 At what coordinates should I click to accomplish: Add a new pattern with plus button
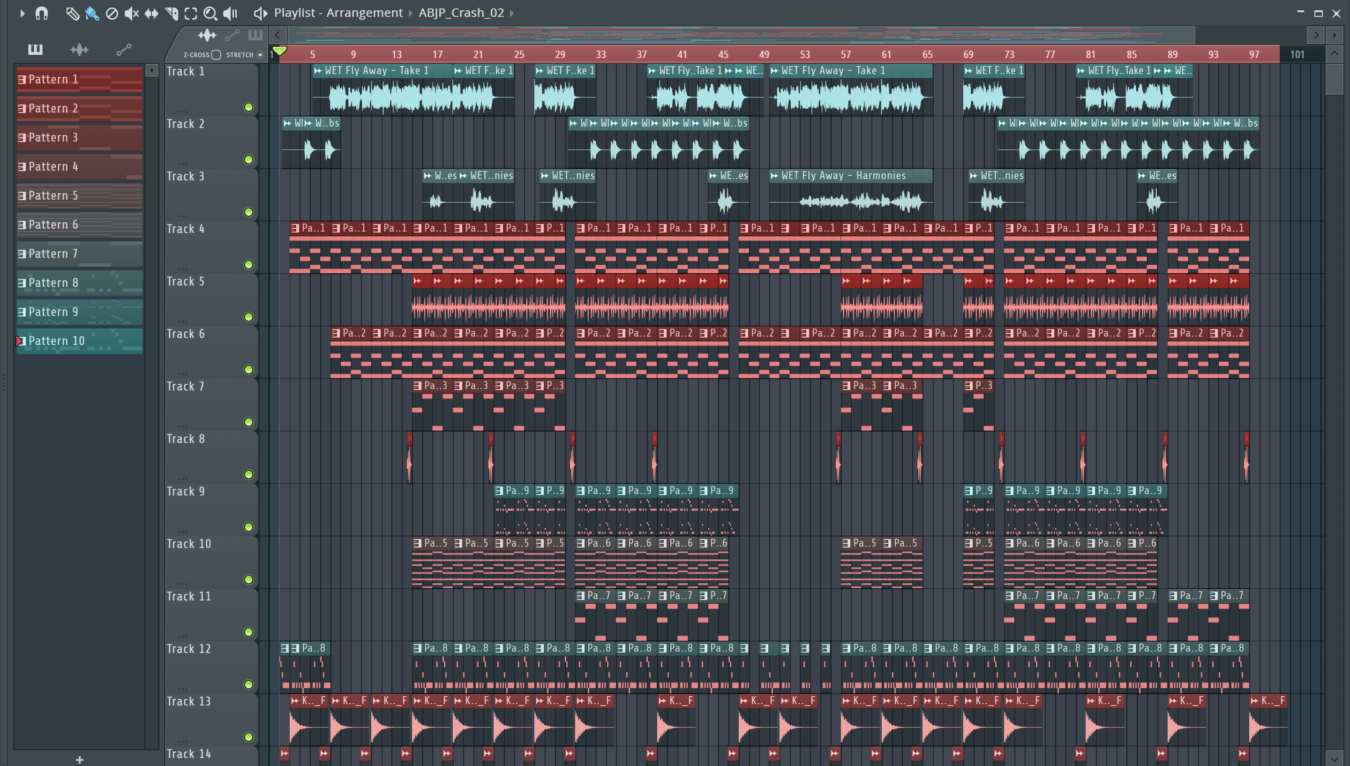(79, 760)
